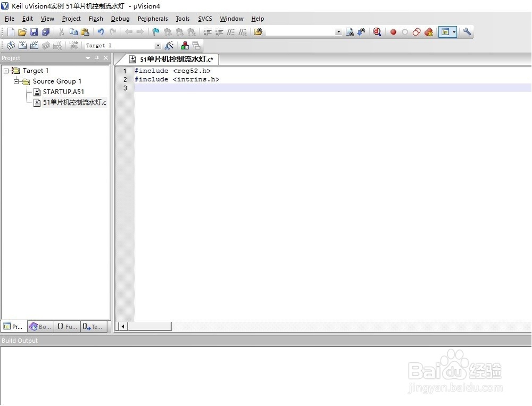
Task: Download to flash with LOAD icon
Action: [x=73, y=45]
